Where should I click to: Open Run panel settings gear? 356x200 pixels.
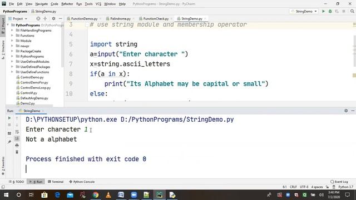346,111
